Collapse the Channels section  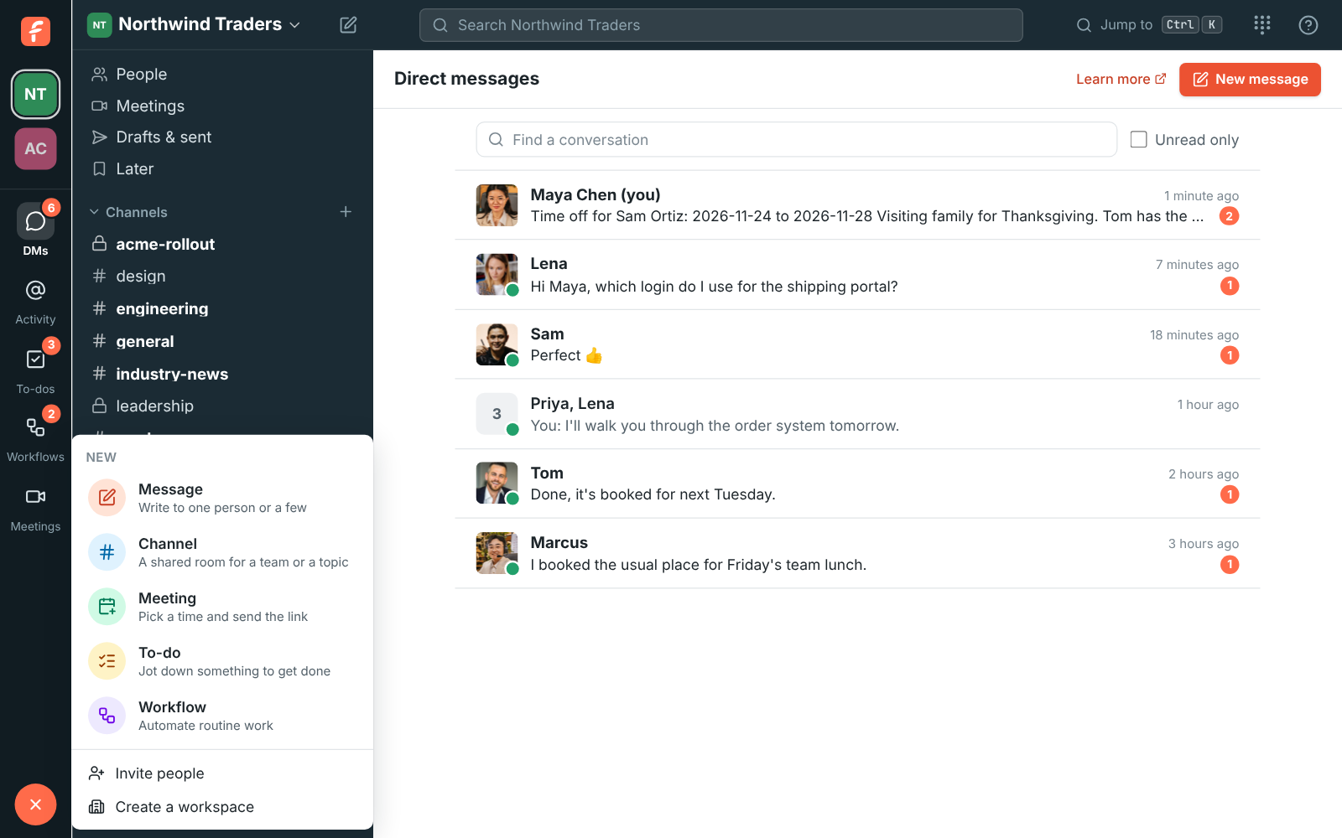pyautogui.click(x=128, y=212)
